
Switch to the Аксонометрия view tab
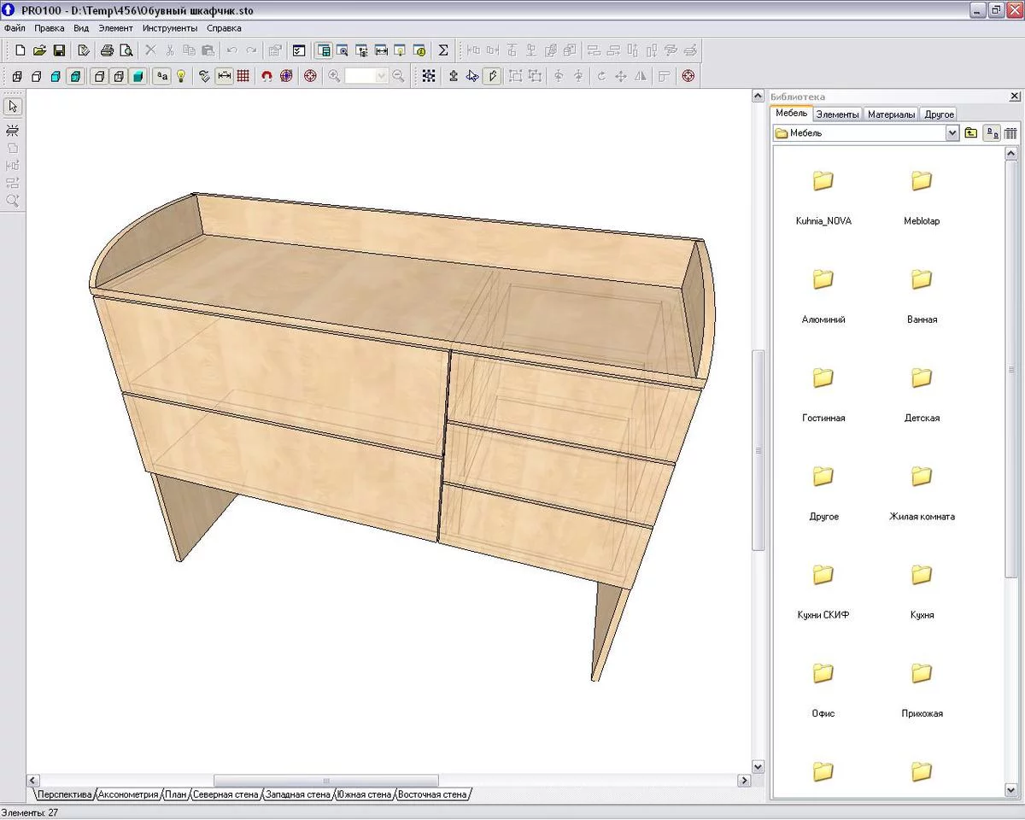pos(128,794)
